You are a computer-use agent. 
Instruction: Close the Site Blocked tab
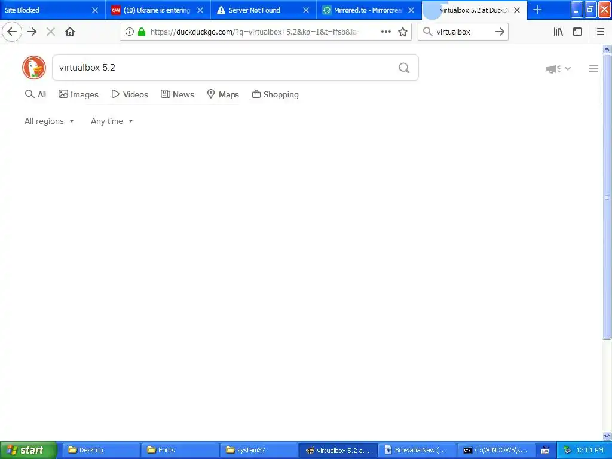(95, 10)
